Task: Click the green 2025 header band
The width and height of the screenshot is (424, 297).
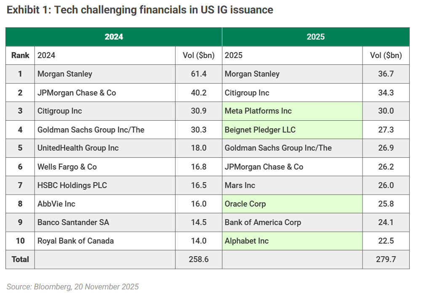Action: (315, 37)
